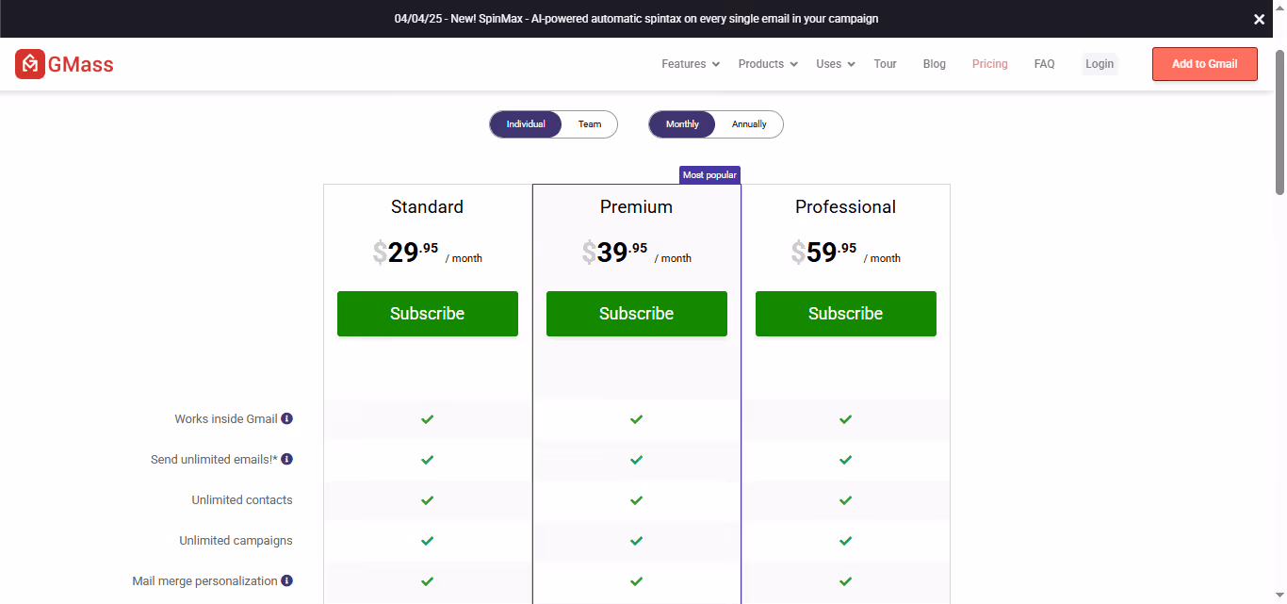Click the Send unlimited emails!* label

point(214,460)
